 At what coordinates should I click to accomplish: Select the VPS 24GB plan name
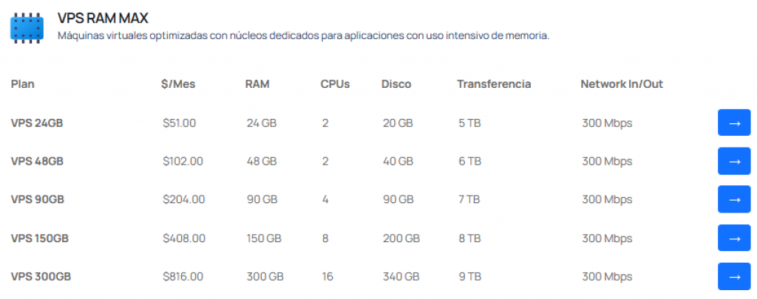point(37,123)
